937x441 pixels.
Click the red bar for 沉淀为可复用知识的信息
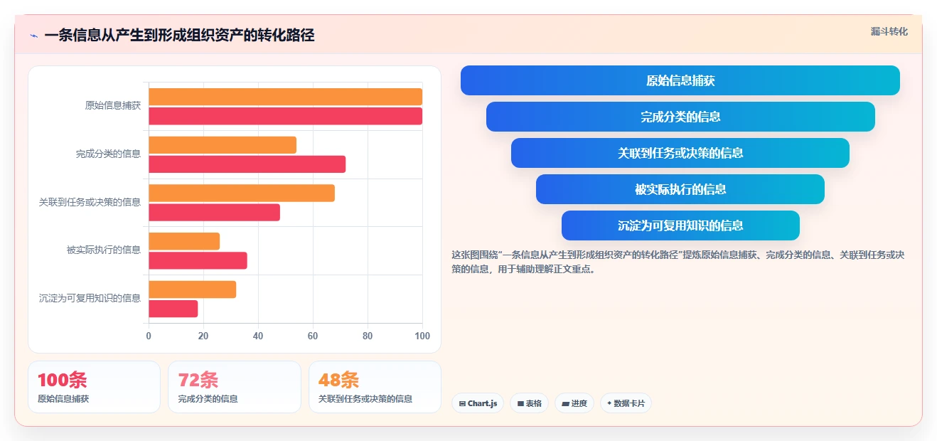coord(173,309)
